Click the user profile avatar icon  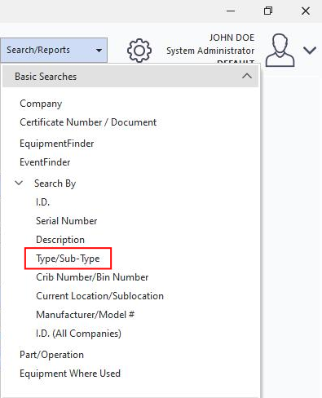click(x=280, y=50)
